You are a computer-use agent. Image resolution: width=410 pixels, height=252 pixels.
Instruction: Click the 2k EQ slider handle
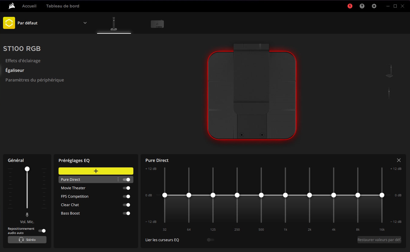click(310, 195)
